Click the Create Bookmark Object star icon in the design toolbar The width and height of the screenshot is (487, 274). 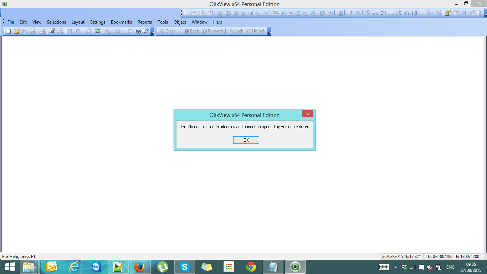click(306, 13)
